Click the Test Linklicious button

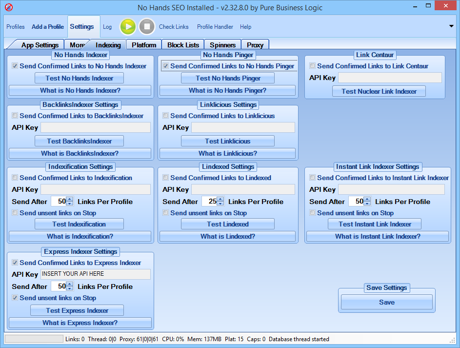[x=228, y=141]
